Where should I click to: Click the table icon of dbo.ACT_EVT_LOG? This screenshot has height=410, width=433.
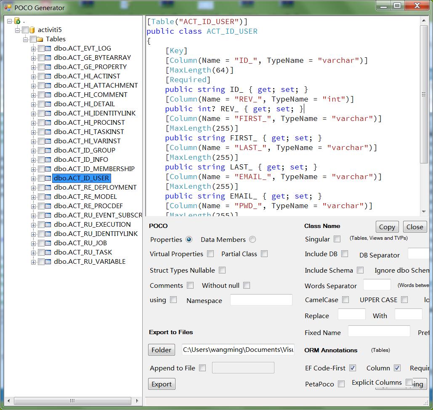(x=48, y=48)
